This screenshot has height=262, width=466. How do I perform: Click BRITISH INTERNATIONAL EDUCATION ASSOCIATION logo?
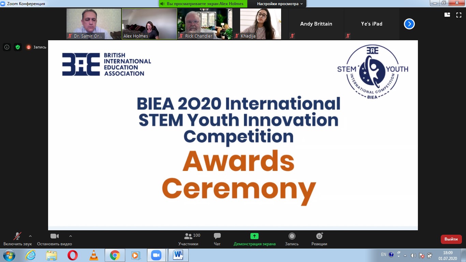[x=106, y=64]
